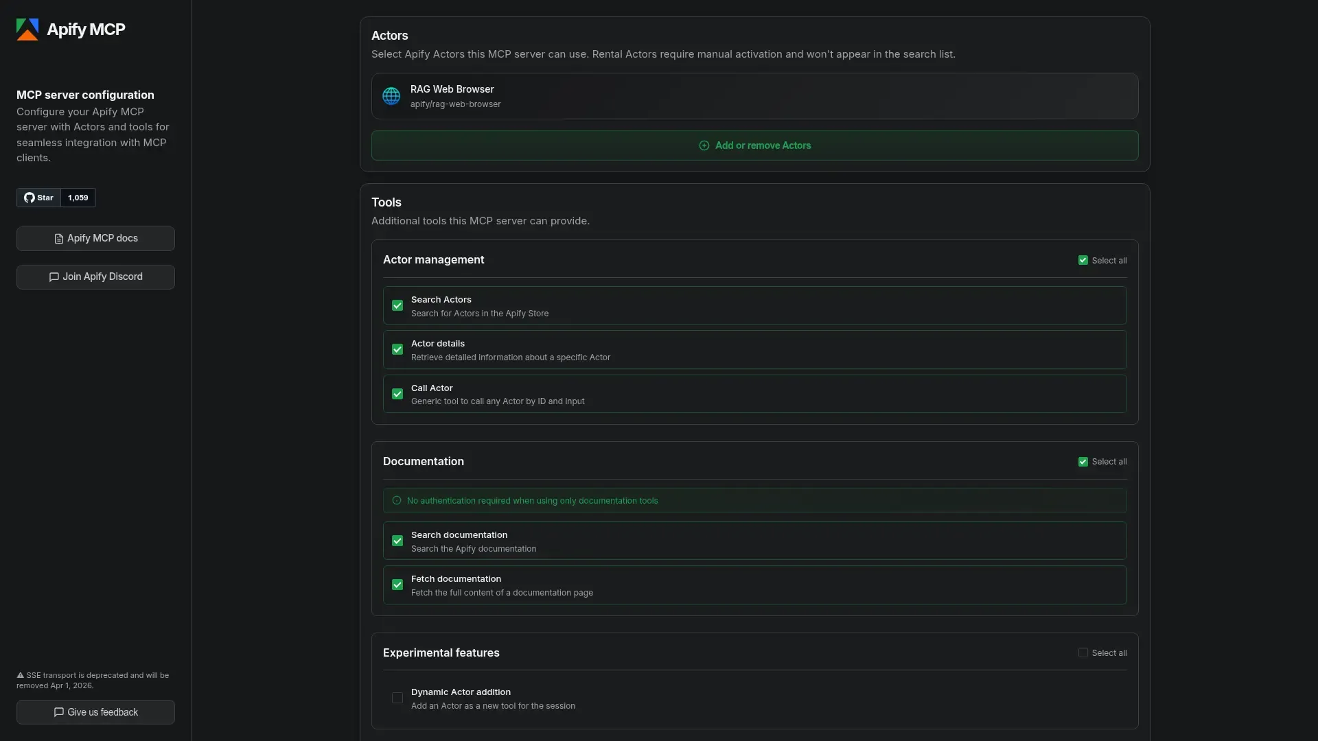Viewport: 1318px width, 741px height.
Task: Uncheck Search documentation tool
Action: click(x=397, y=541)
